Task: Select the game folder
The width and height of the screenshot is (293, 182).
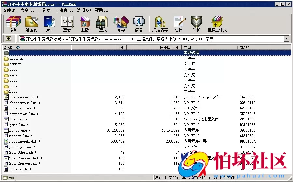Action: click(x=13, y=75)
